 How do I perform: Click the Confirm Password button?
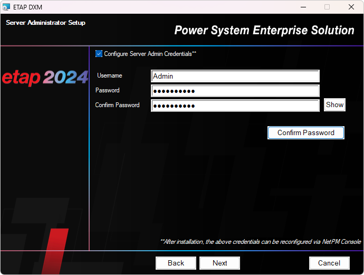pyautogui.click(x=306, y=132)
